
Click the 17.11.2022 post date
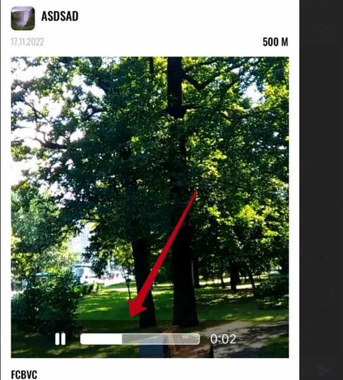point(27,42)
